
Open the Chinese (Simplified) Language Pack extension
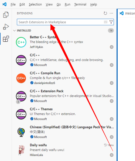click(64, 132)
